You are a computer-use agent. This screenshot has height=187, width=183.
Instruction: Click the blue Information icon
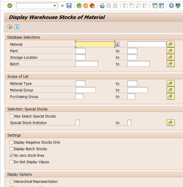[17, 27]
